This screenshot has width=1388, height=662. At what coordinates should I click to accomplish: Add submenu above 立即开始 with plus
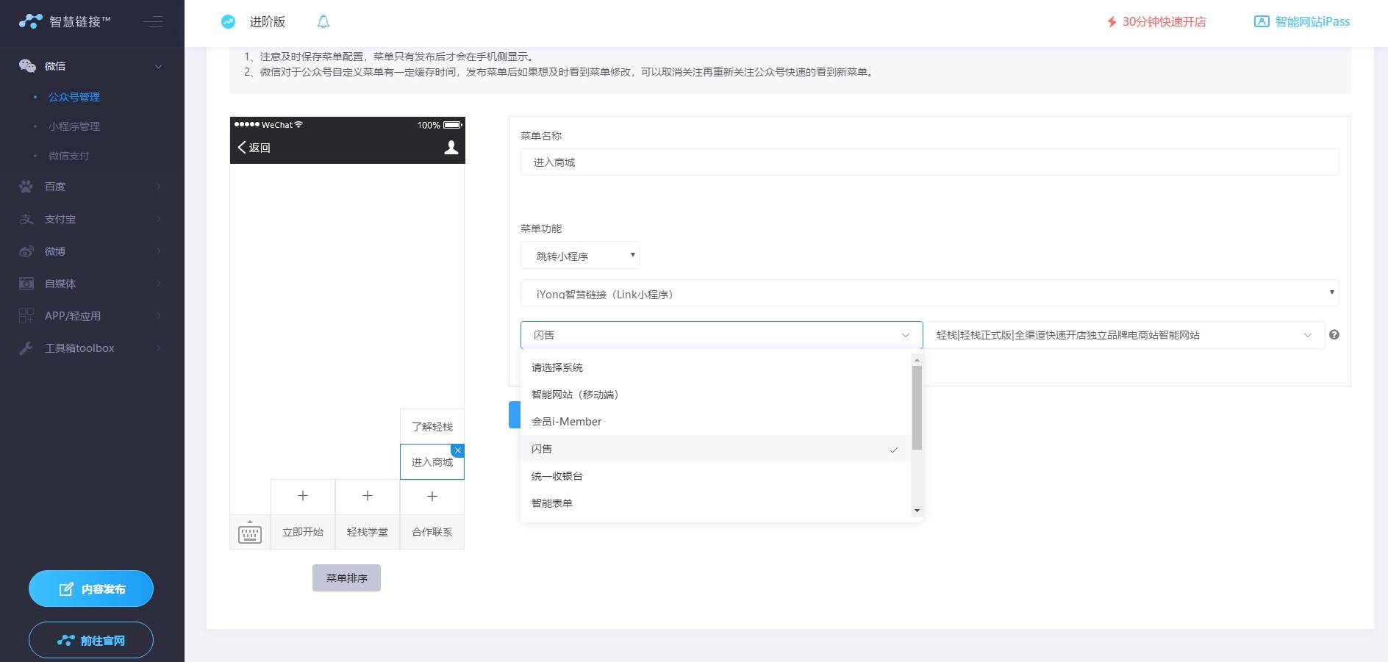click(303, 496)
